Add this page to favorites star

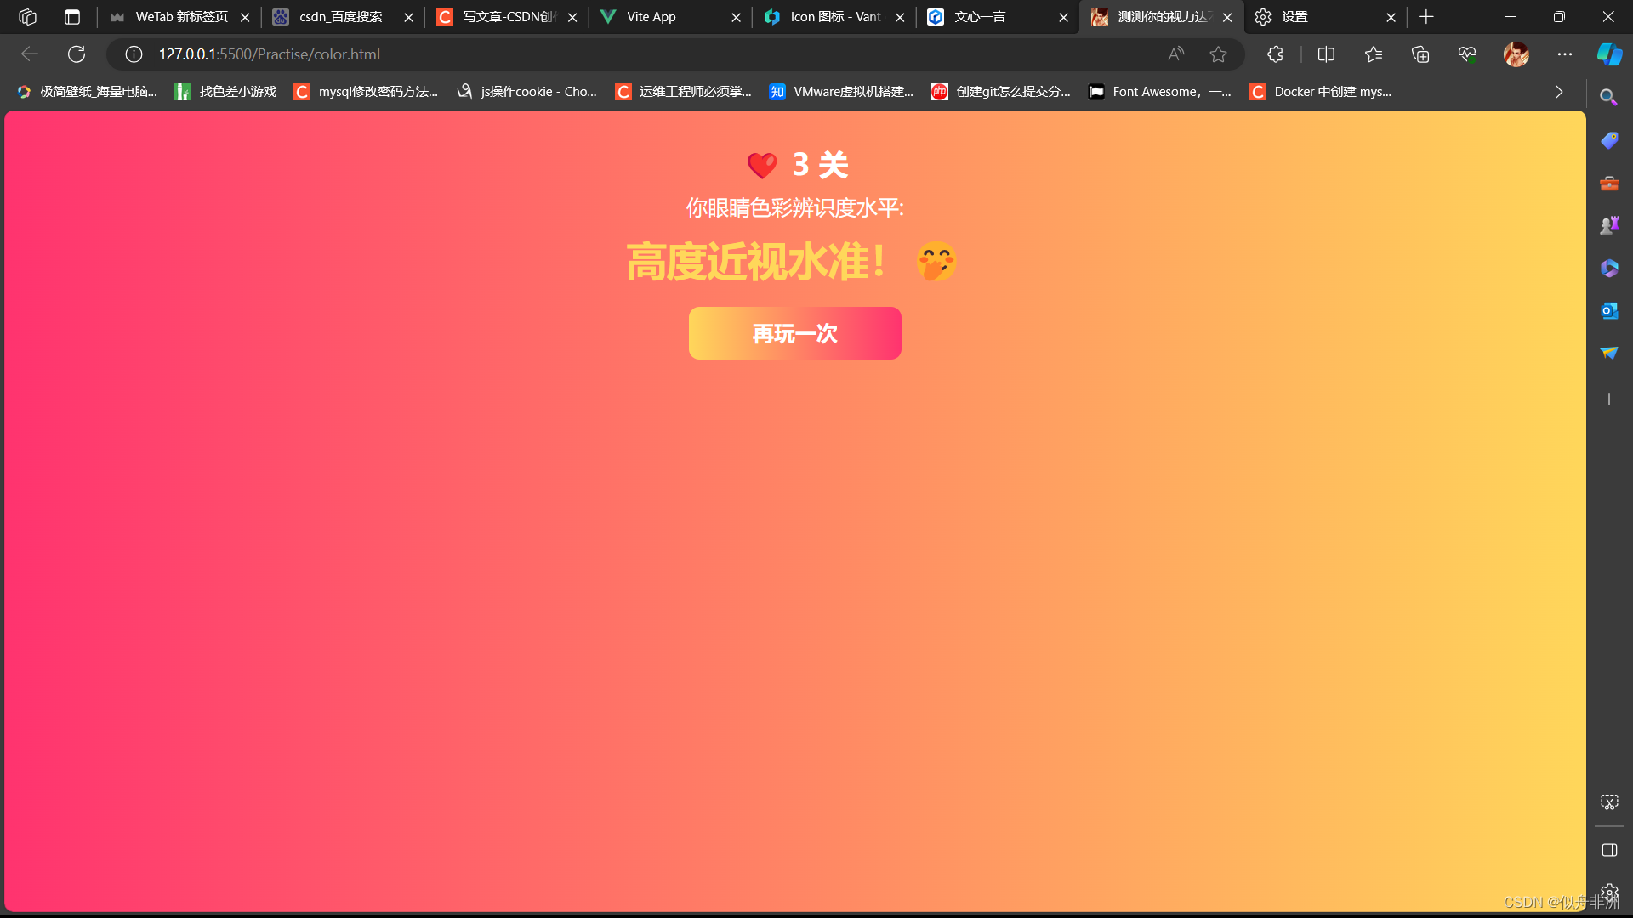coord(1218,54)
